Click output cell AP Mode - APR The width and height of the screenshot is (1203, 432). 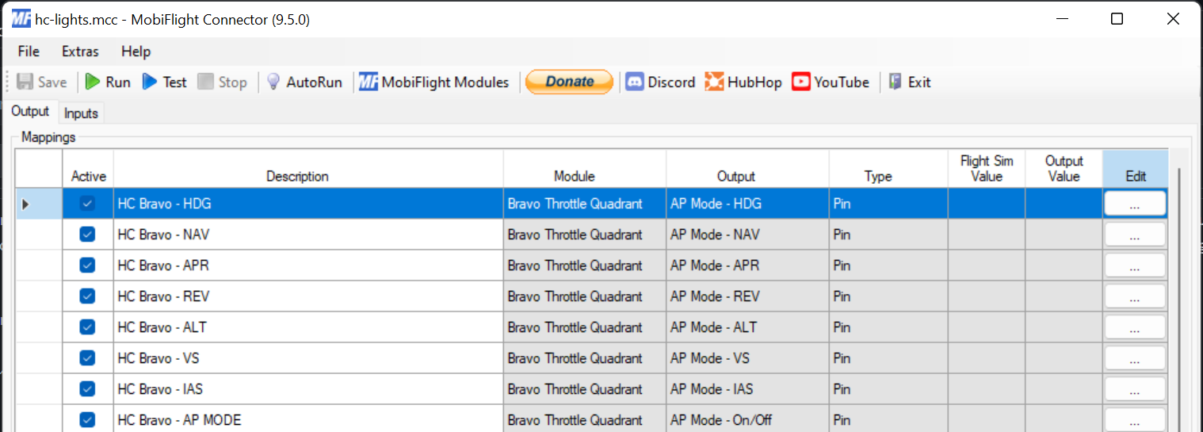[747, 266]
